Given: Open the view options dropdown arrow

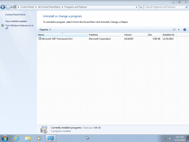Looking at the screenshot, I should click(x=179, y=30).
